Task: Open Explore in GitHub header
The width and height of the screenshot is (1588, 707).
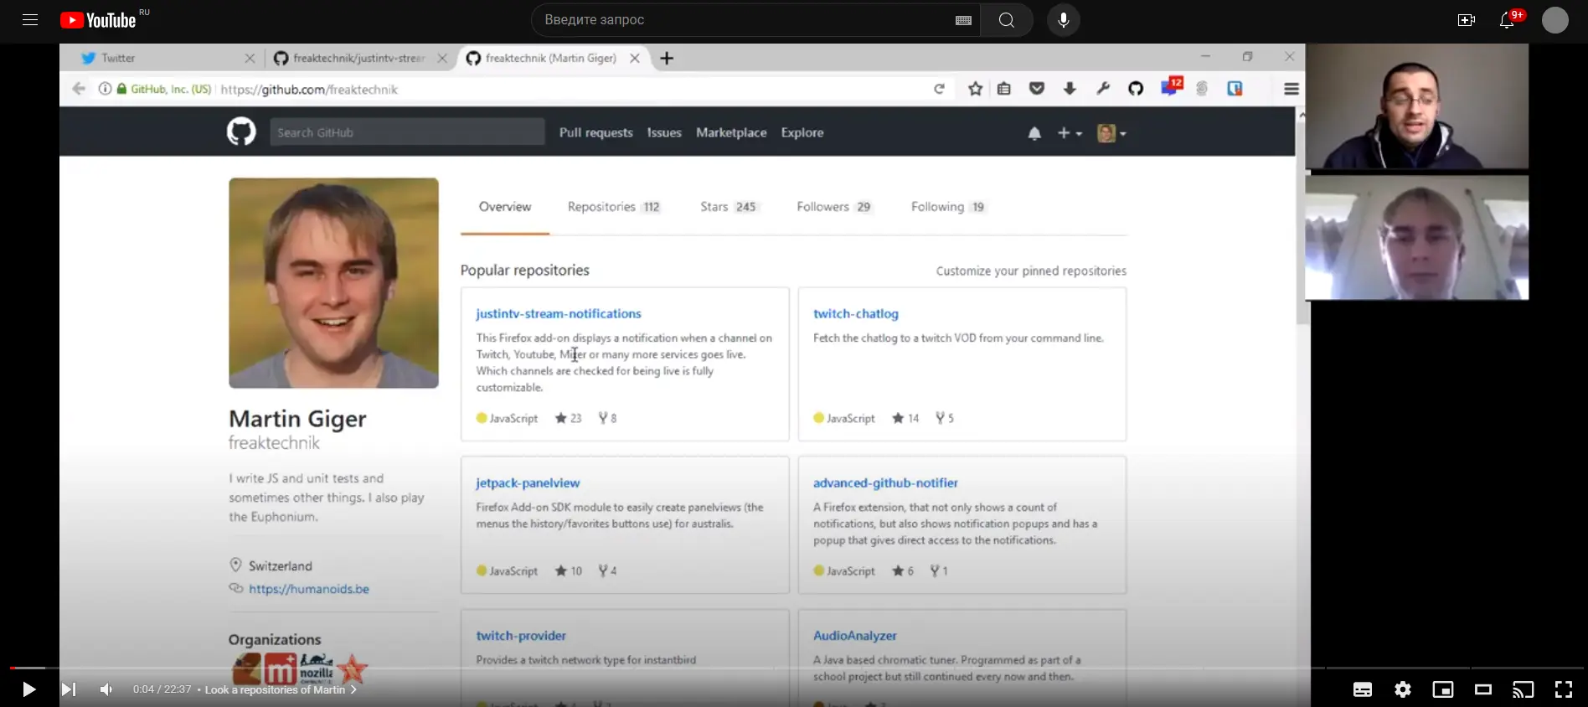Action: [x=802, y=132]
